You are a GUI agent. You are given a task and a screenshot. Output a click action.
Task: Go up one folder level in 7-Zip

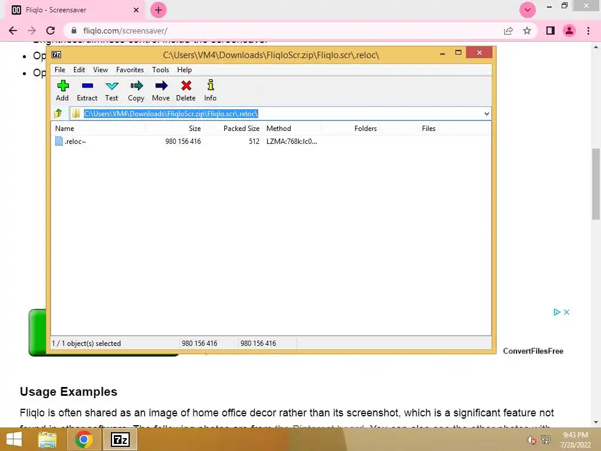[x=58, y=113]
